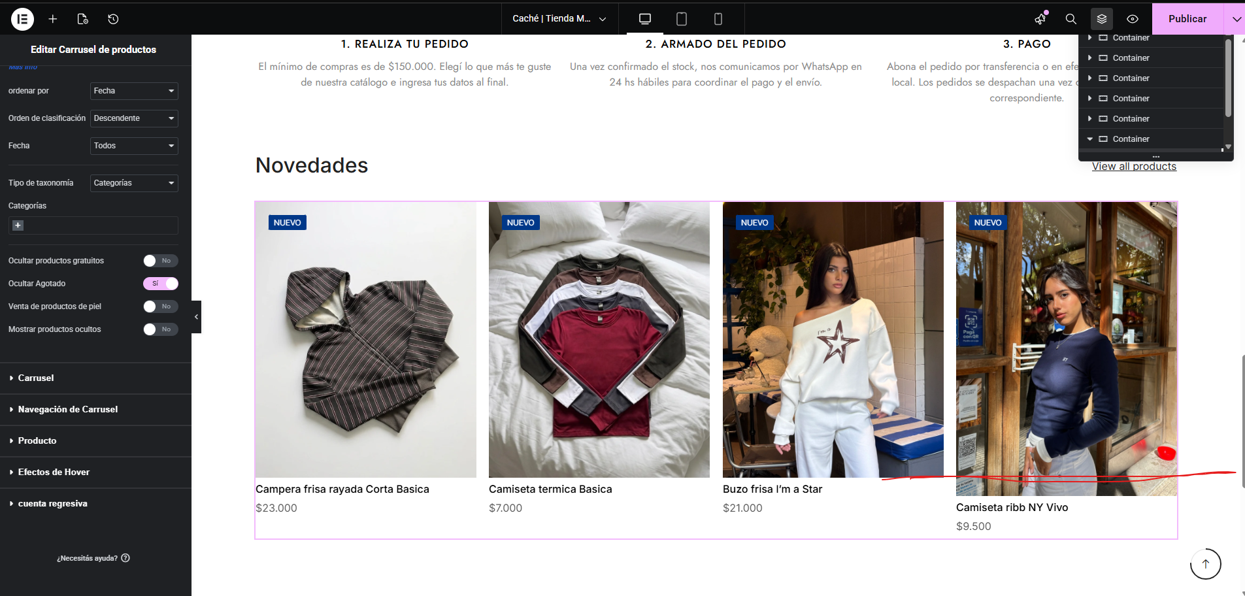This screenshot has height=596, width=1245.
Task: Click the page vertical scrollbar thumb
Action: [1243, 422]
